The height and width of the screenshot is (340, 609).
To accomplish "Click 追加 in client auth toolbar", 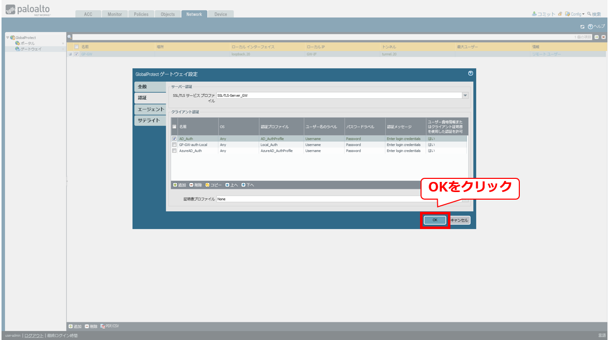I will point(179,185).
